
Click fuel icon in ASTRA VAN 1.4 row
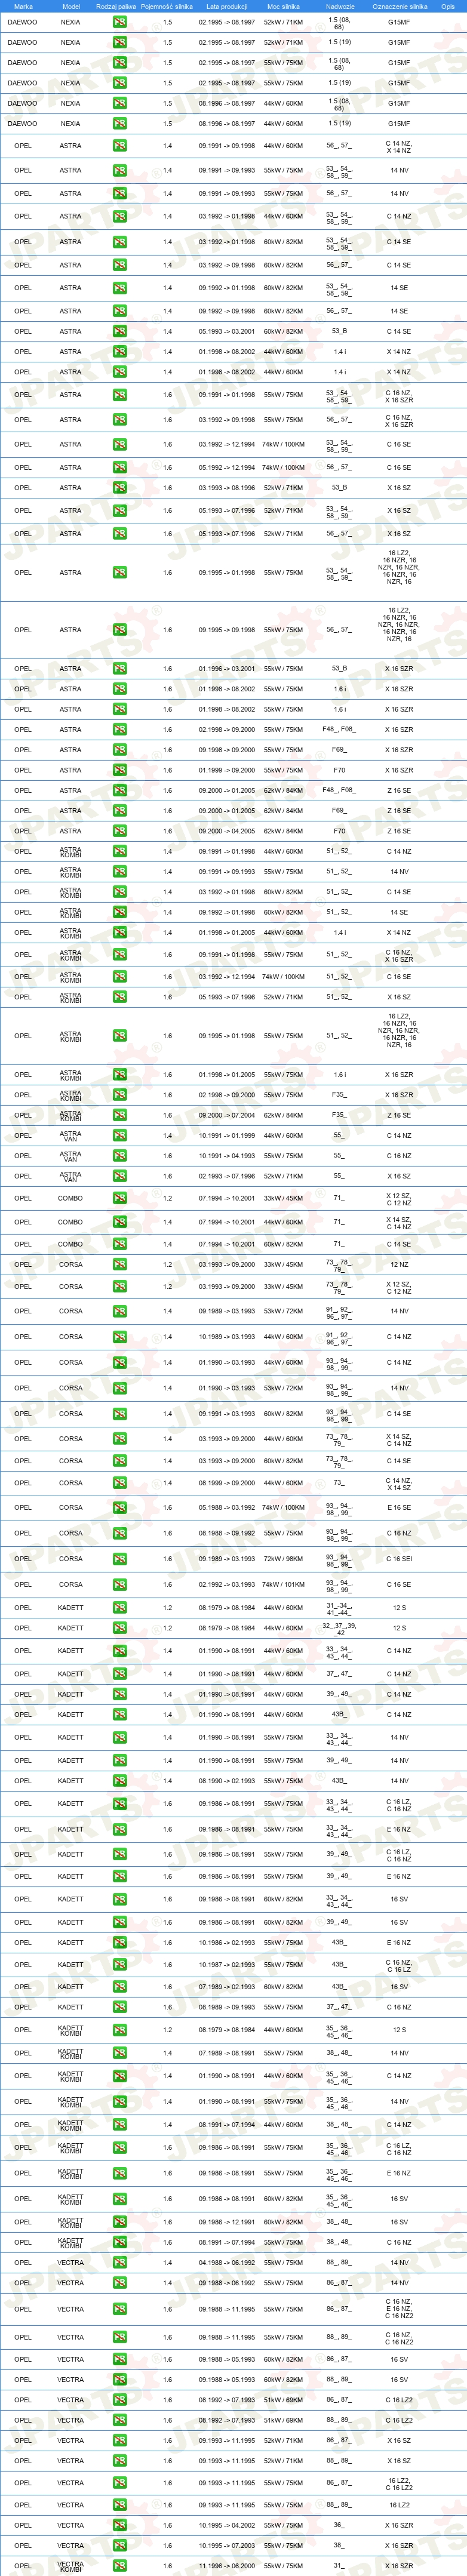point(119,1135)
